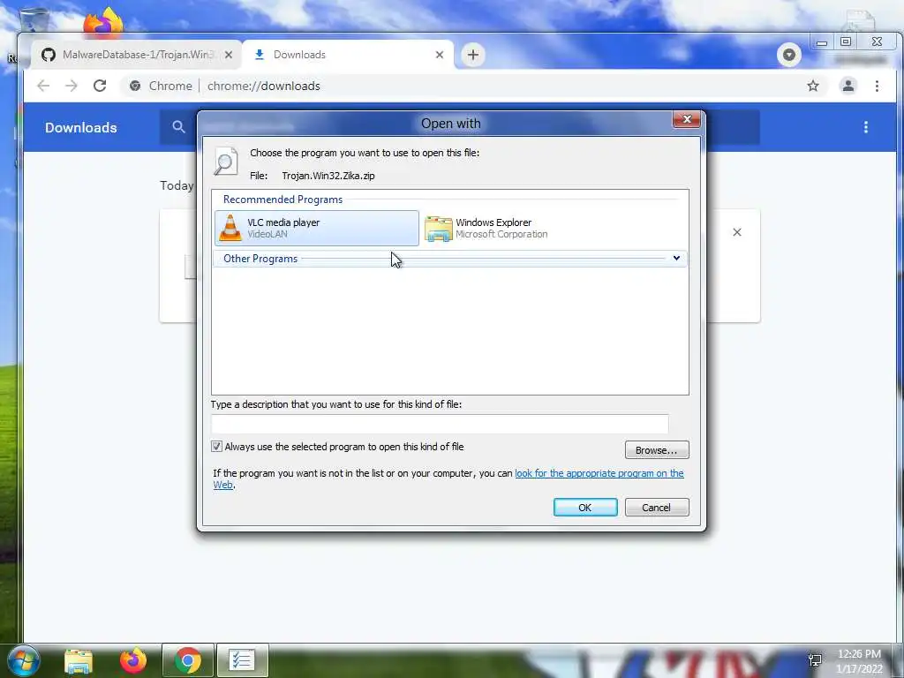
Task: Go forward in Chrome
Action: pyautogui.click(x=71, y=86)
